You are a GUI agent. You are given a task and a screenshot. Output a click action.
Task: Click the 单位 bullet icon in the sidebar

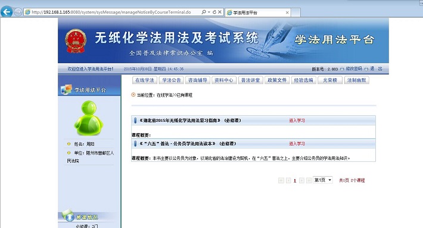tap(69, 153)
